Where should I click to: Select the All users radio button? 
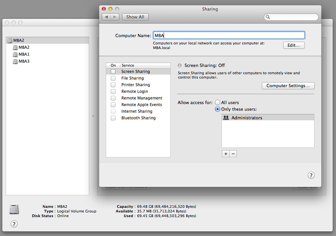[218, 102]
